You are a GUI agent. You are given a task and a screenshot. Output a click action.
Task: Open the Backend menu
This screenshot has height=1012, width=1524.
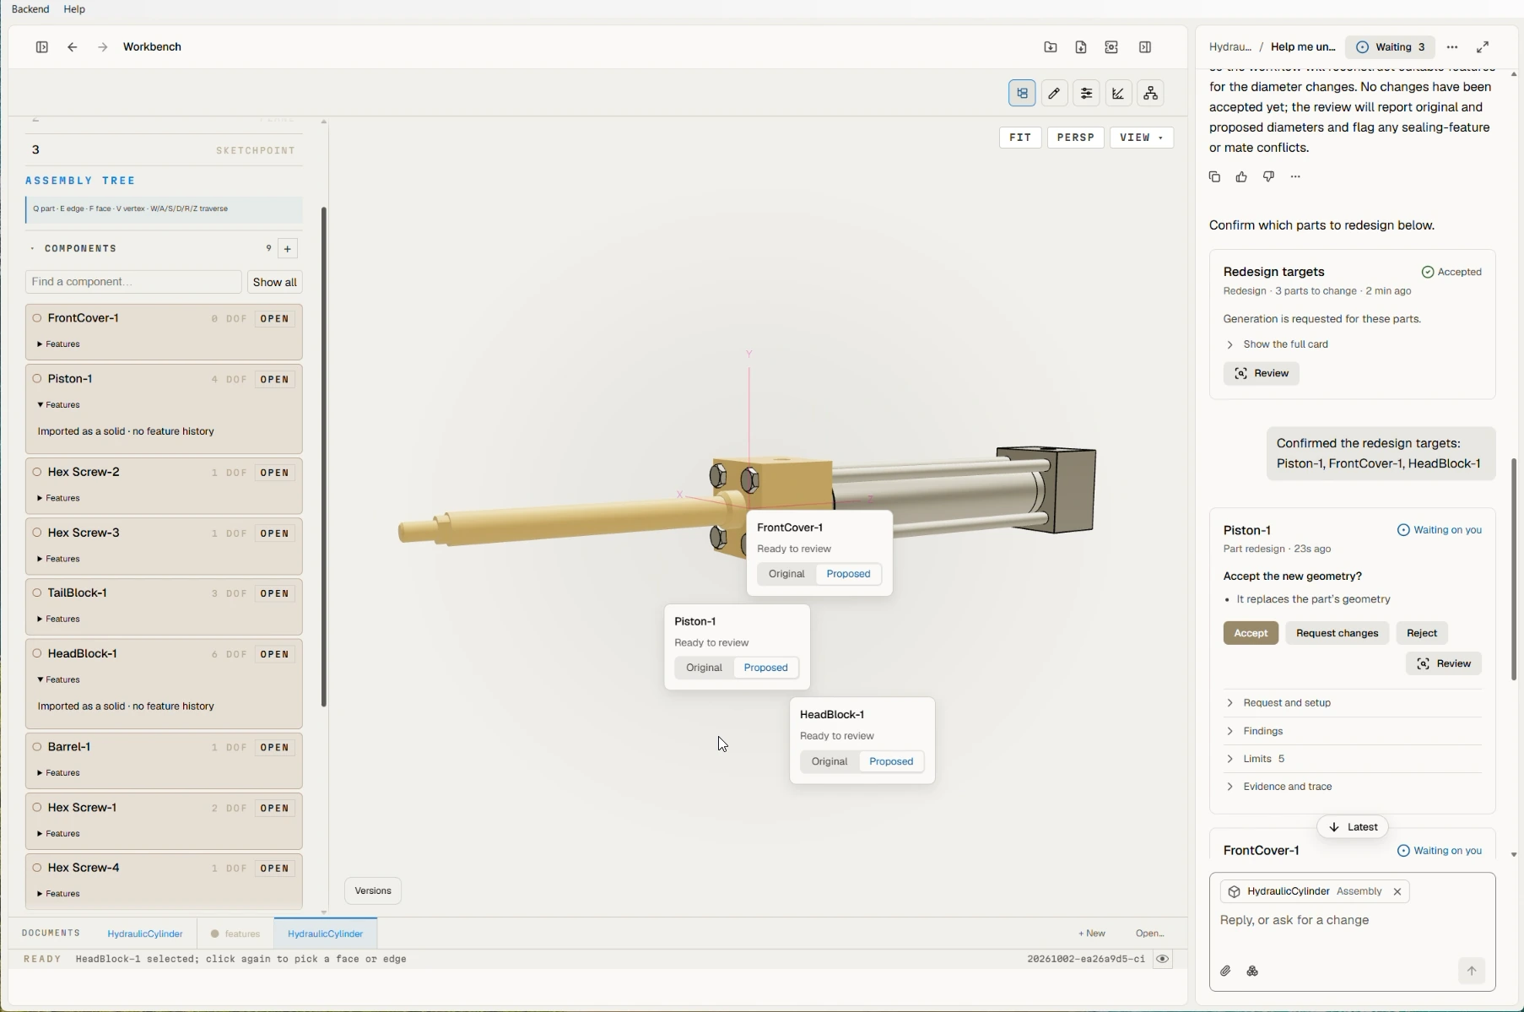click(30, 9)
